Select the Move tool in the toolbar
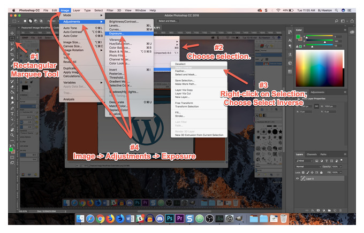Viewport: 364px width, 233px height. [x=12, y=33]
